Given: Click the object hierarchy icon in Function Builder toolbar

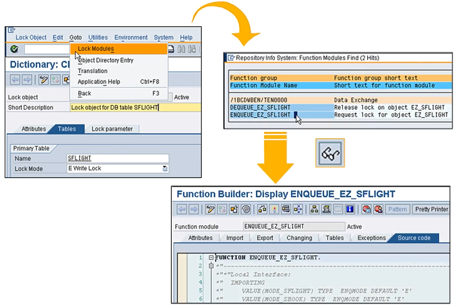Looking at the screenshot, I should (x=314, y=209).
